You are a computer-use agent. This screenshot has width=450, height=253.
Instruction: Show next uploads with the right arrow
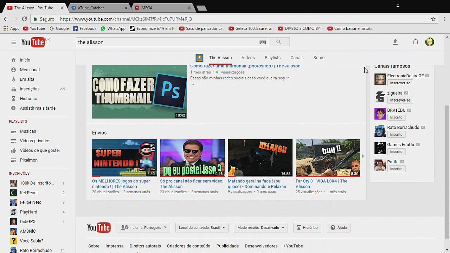point(363,156)
